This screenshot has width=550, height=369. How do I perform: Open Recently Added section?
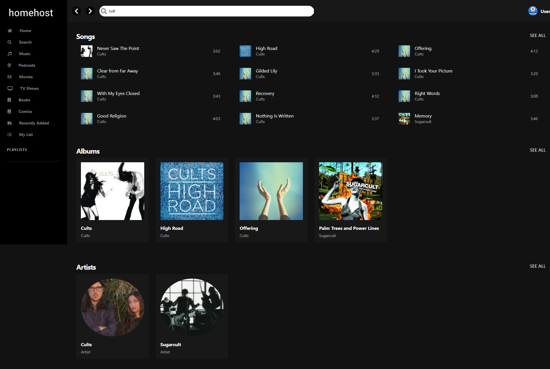(34, 123)
